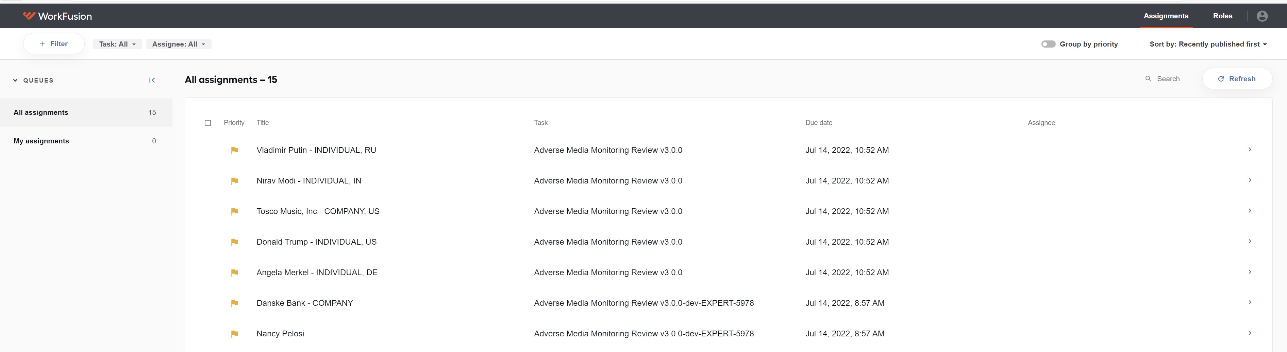
Task: Click the Due date column header
Action: [818, 123]
